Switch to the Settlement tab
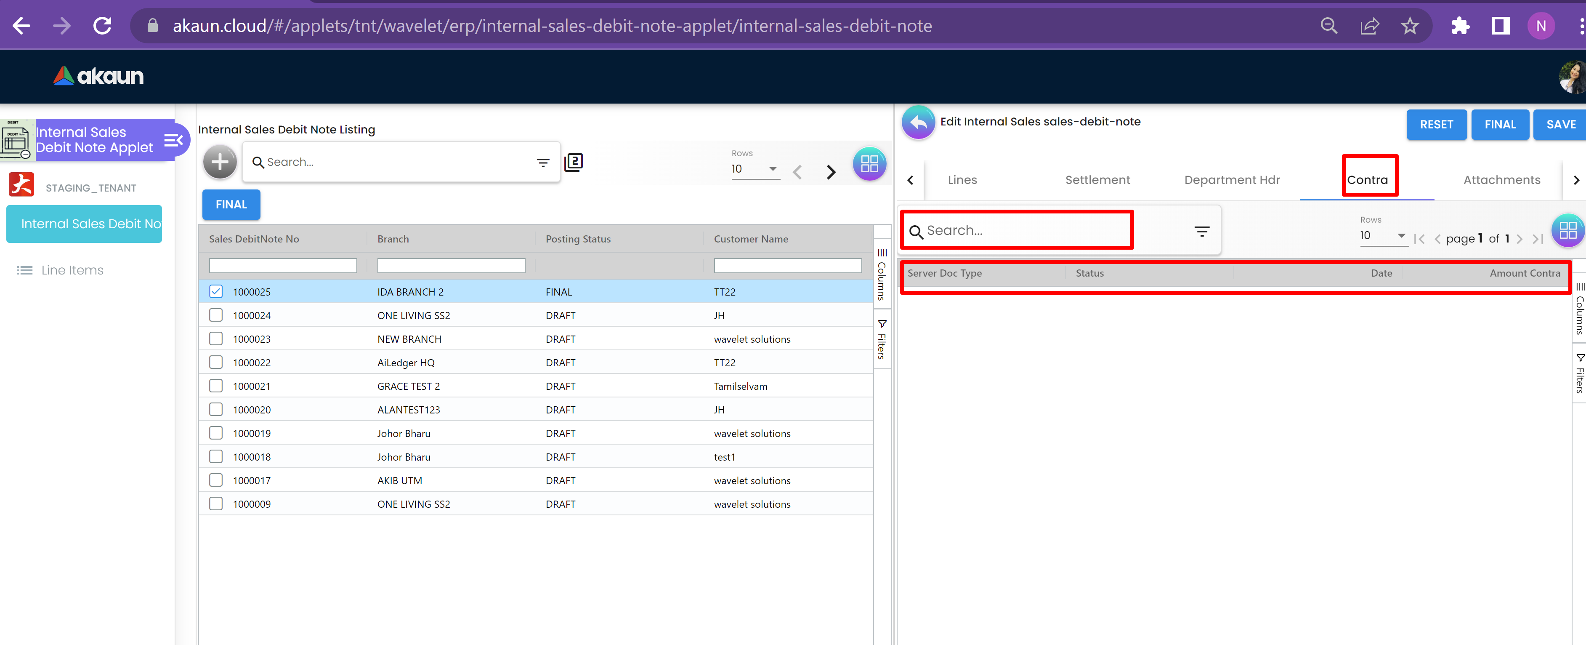Viewport: 1586px width, 645px height. click(x=1097, y=180)
